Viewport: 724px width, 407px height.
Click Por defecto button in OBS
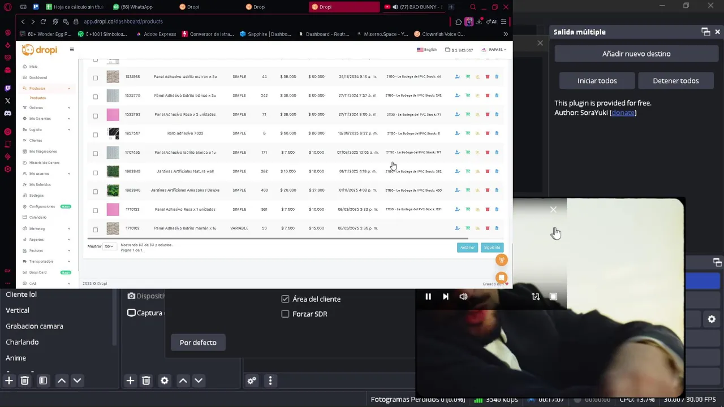(198, 343)
